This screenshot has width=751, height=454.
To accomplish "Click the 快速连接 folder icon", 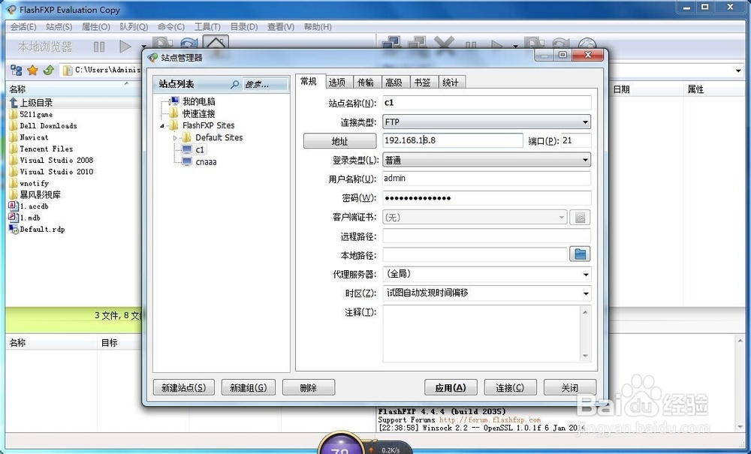I will [173, 113].
